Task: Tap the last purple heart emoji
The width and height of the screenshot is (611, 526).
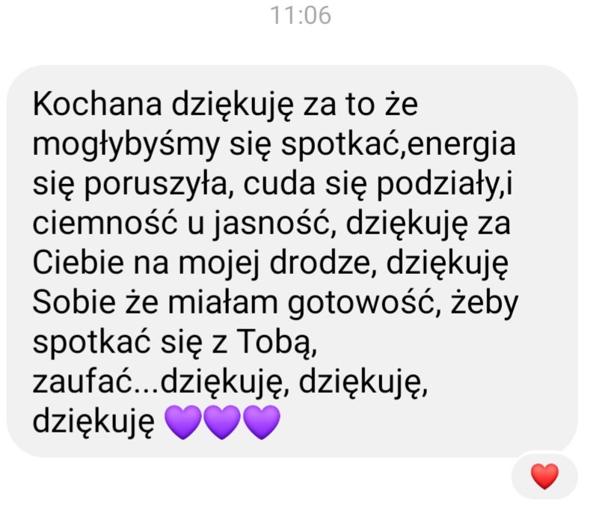Action: (262, 422)
